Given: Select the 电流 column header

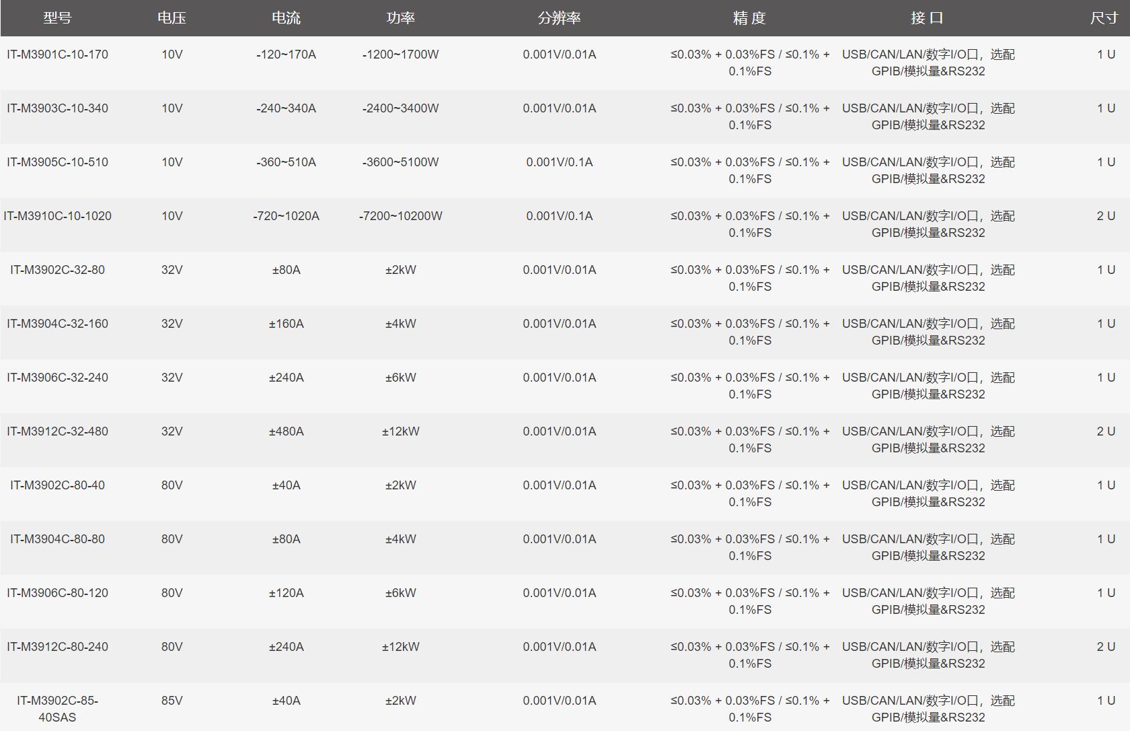Looking at the screenshot, I should pyautogui.click(x=286, y=18).
